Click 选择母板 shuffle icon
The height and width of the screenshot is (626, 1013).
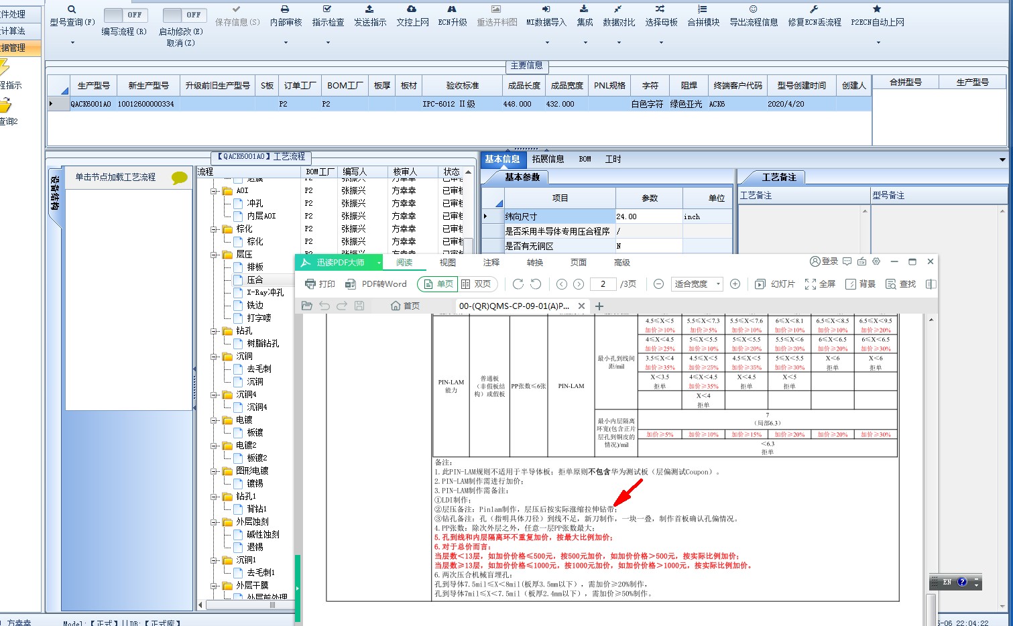[x=660, y=9]
